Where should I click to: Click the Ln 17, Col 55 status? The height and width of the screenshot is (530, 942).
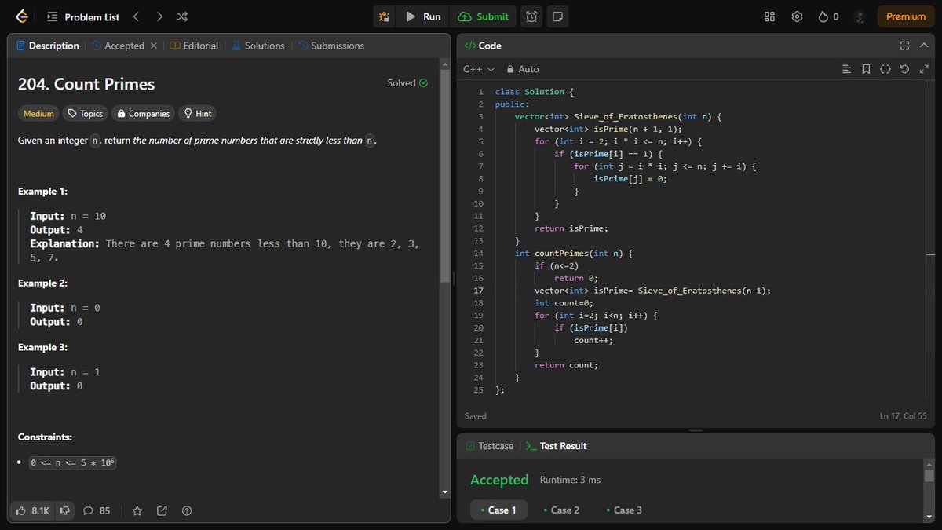(x=904, y=416)
